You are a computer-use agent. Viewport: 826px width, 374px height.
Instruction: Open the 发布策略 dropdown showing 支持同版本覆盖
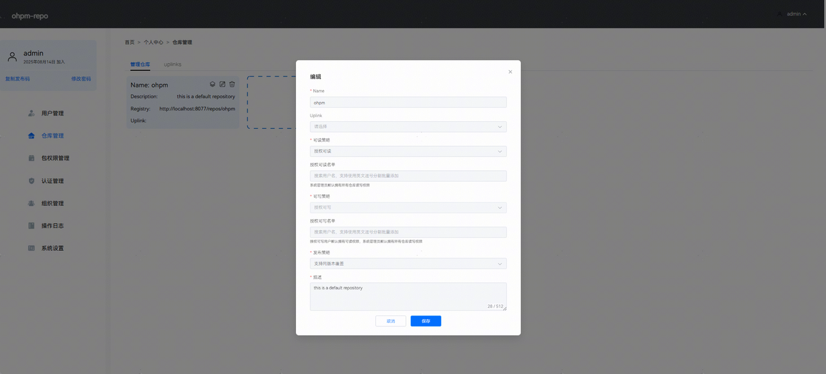pos(408,264)
